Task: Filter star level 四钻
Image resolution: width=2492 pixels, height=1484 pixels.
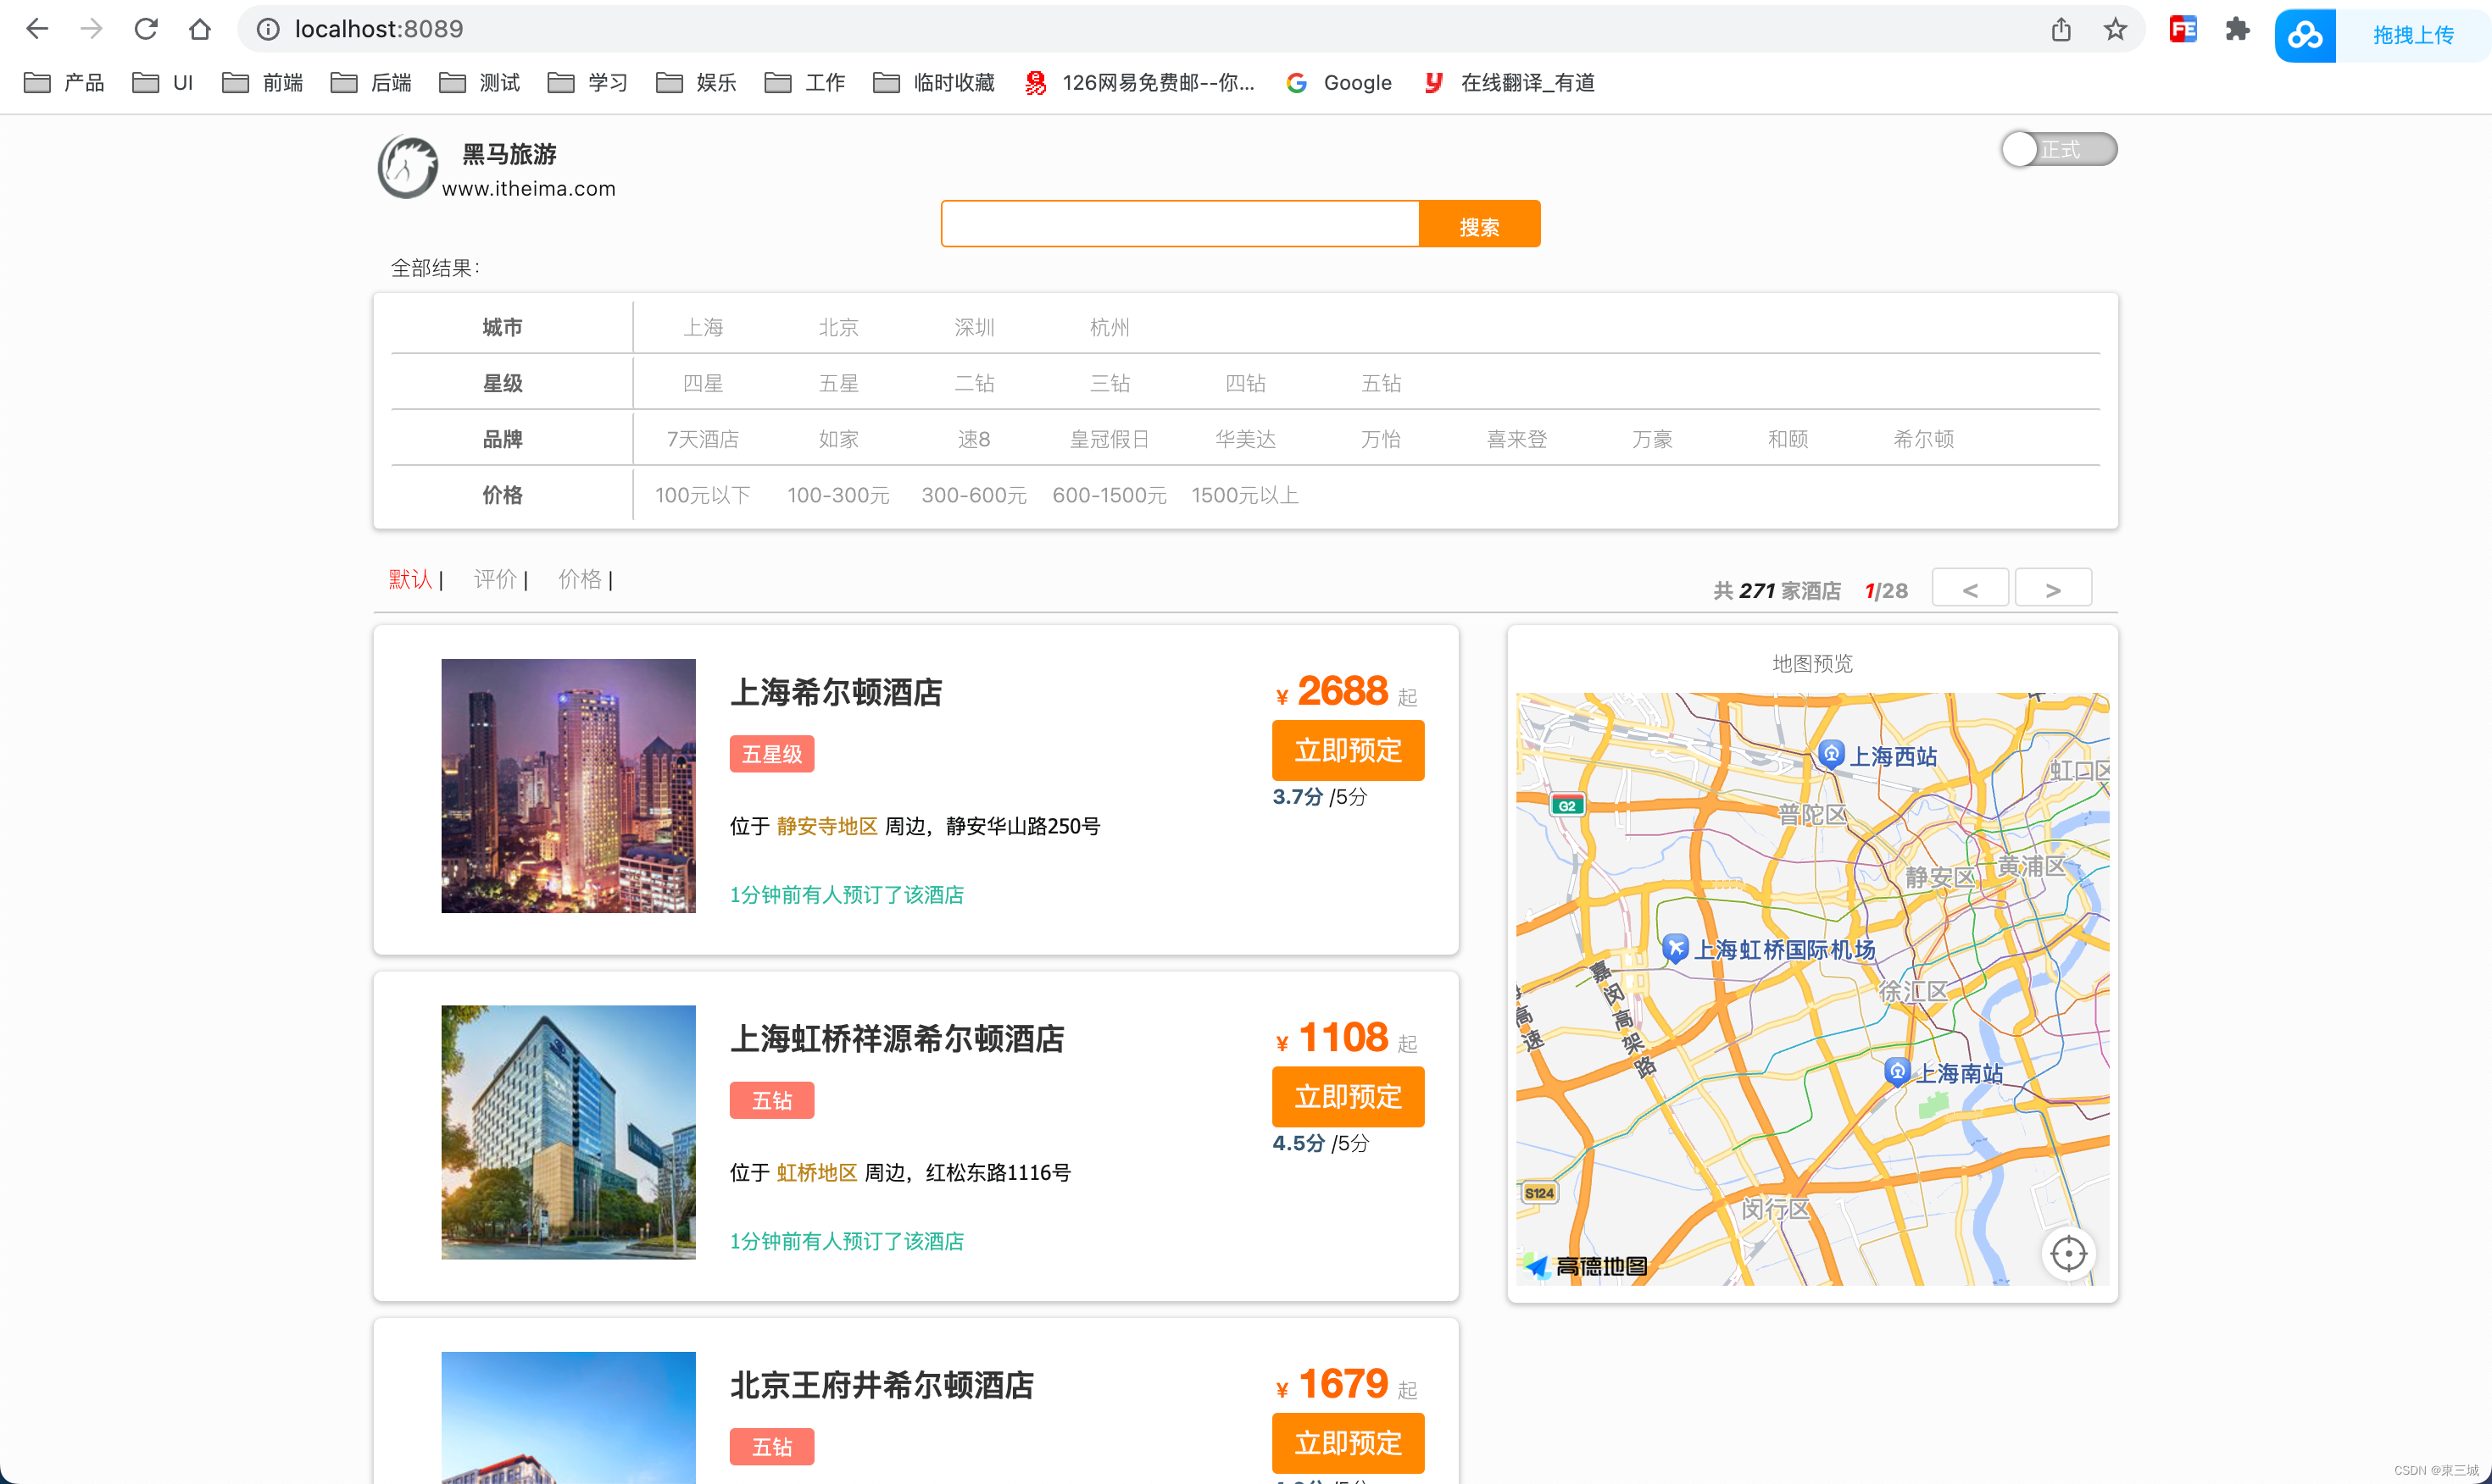Action: (x=1245, y=383)
